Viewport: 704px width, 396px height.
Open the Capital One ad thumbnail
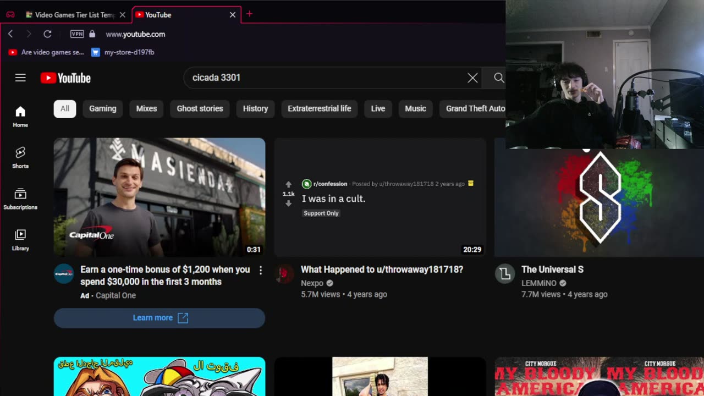pyautogui.click(x=159, y=197)
